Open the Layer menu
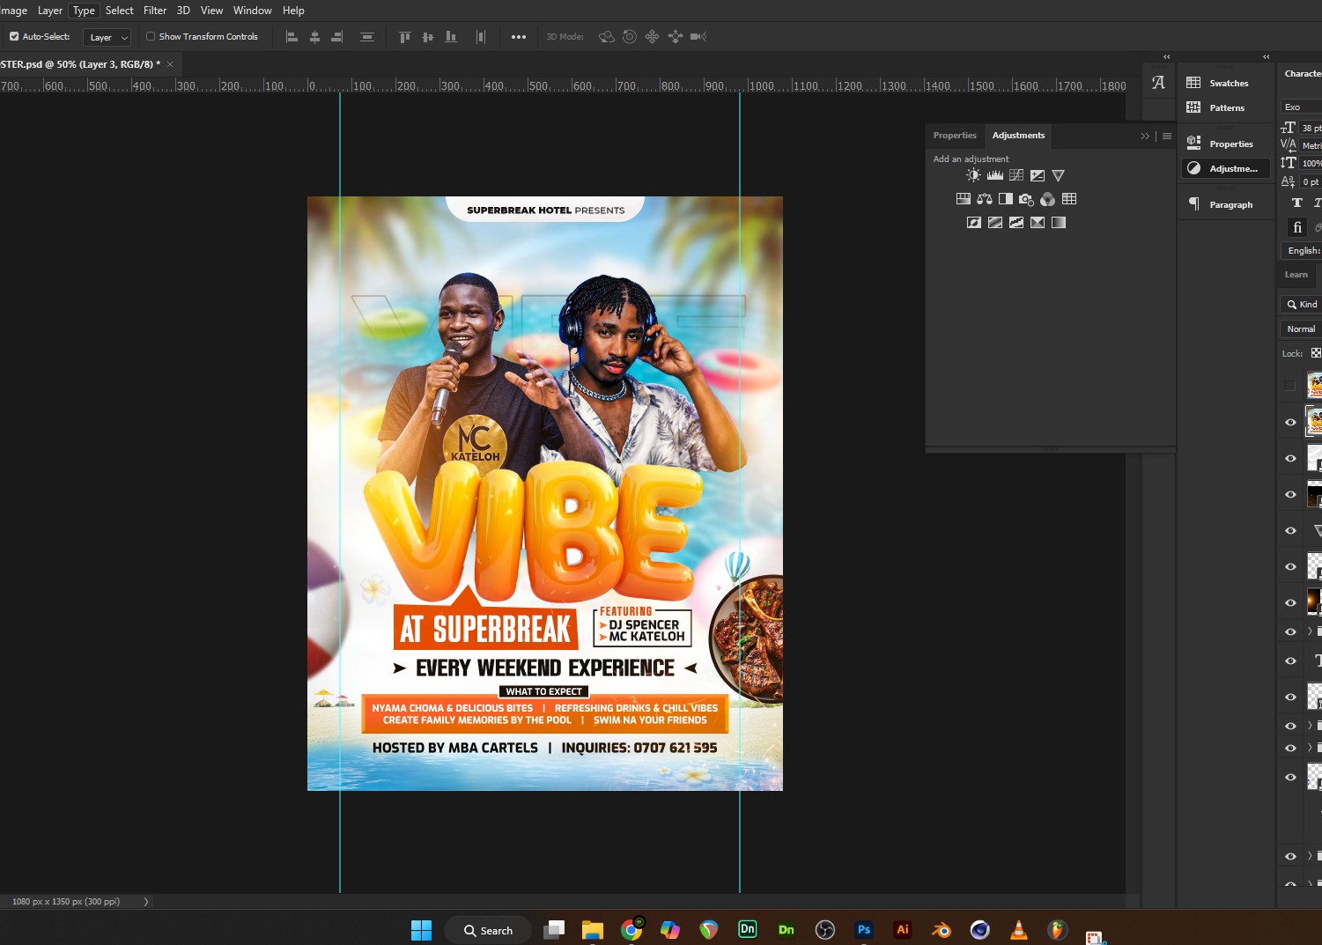This screenshot has width=1322, height=945. [x=50, y=11]
